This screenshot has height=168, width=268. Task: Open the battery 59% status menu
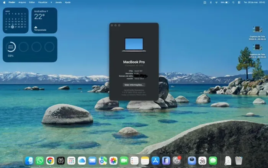[x=225, y=2]
